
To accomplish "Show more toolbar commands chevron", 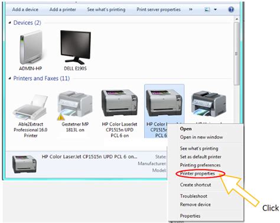I will click(191, 9).
